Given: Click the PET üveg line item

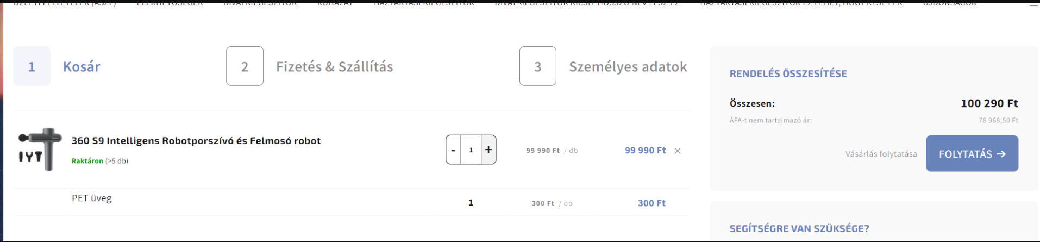Looking at the screenshot, I should [91, 198].
